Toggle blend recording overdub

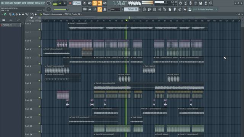click(100, 3)
